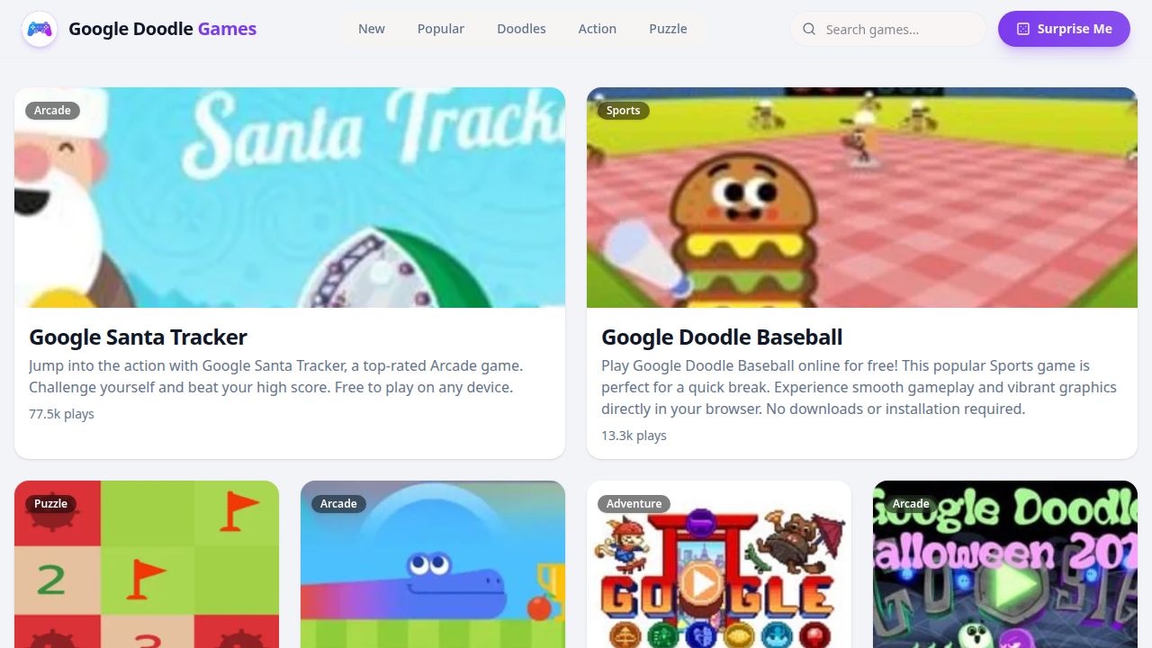The image size is (1152, 648).
Task: Open the Puzzle category in navigation
Action: (x=668, y=29)
